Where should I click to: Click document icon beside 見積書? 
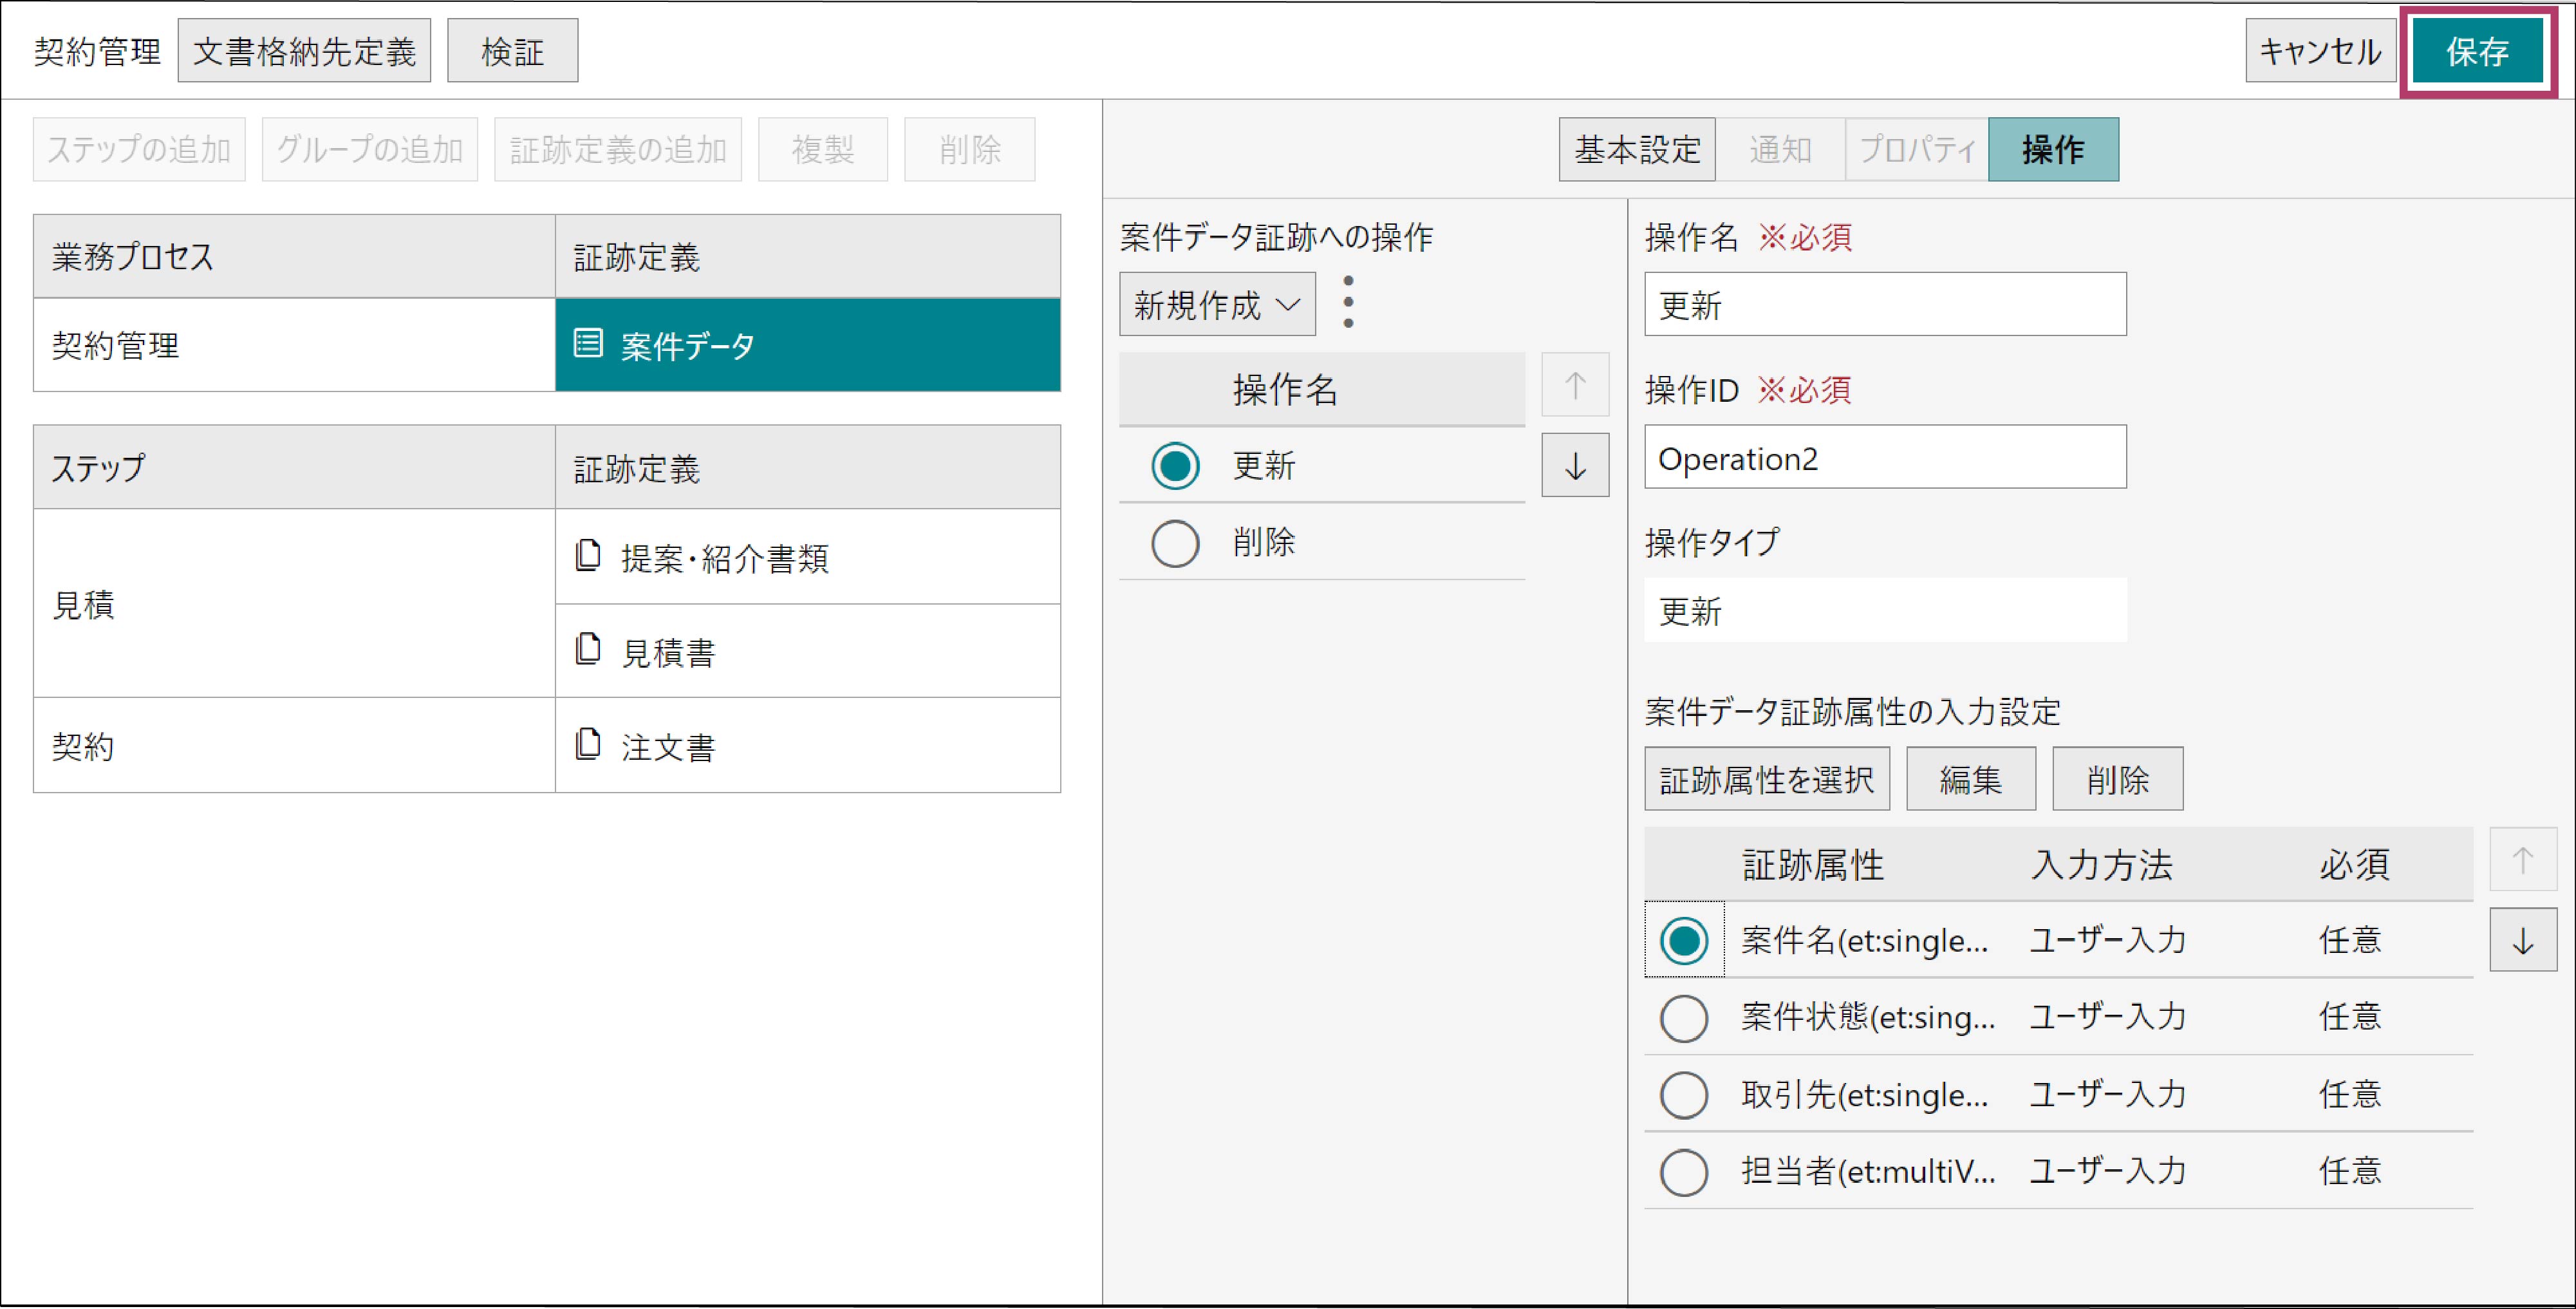pyautogui.click(x=588, y=649)
